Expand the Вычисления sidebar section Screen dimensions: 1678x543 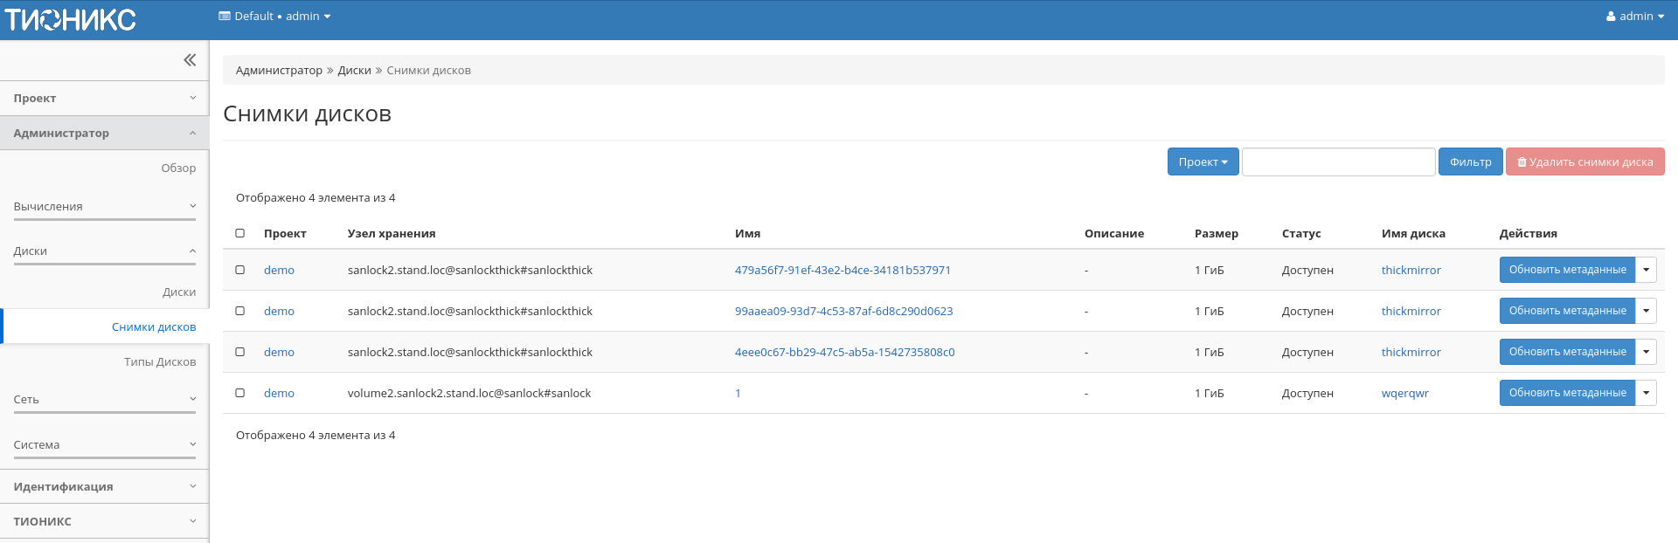104,207
